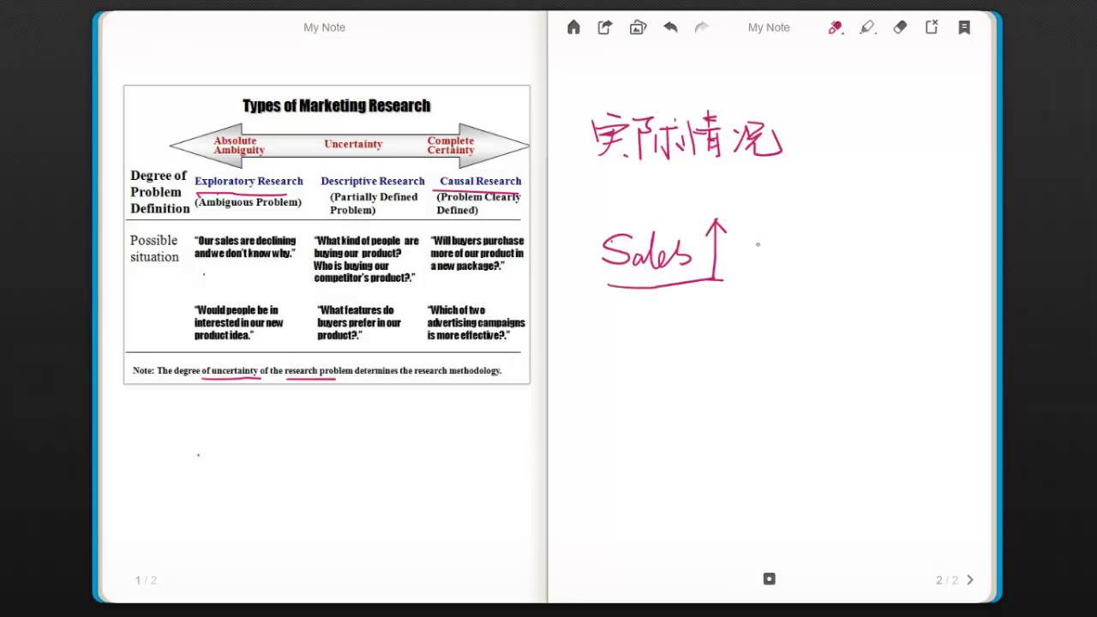
Task: Click the 'Exploratory Research' heading in the slide
Action: click(x=249, y=181)
